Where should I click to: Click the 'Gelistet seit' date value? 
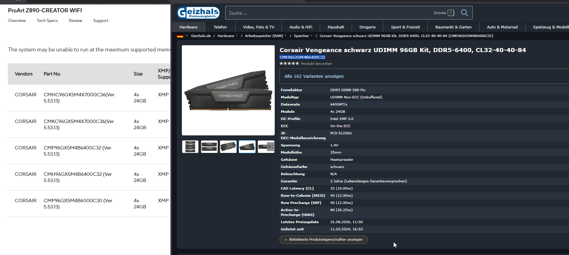click(347, 229)
